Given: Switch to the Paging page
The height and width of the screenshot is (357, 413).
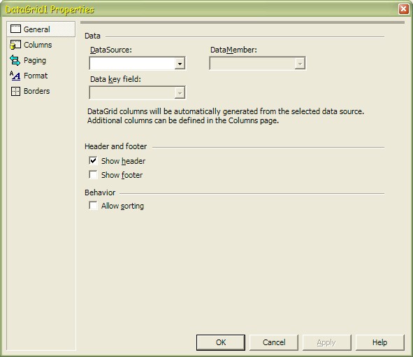Looking at the screenshot, I should (x=35, y=60).
